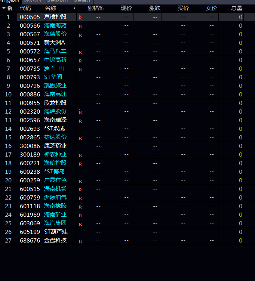Click stock code 605199
255x281 pixels.
[x=30, y=232]
